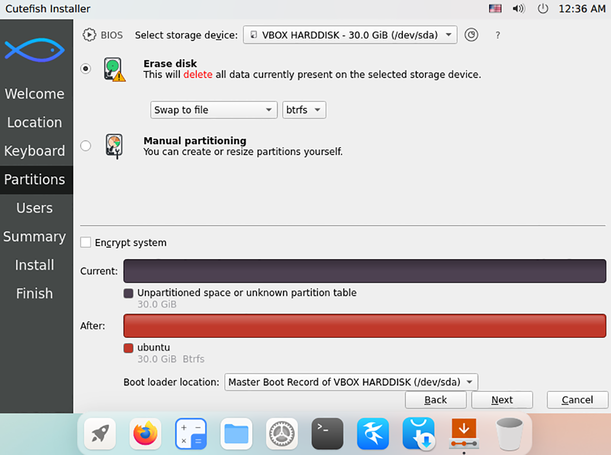The height and width of the screenshot is (455, 611).
Task: Open the app store download icon
Action: (419, 434)
